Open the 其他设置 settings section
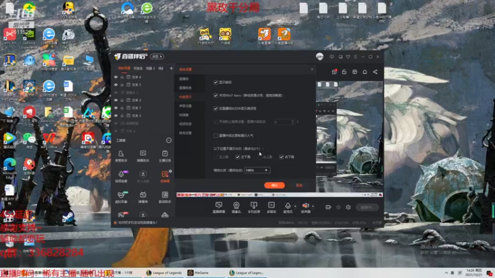The height and width of the screenshot is (278, 495). [x=185, y=133]
